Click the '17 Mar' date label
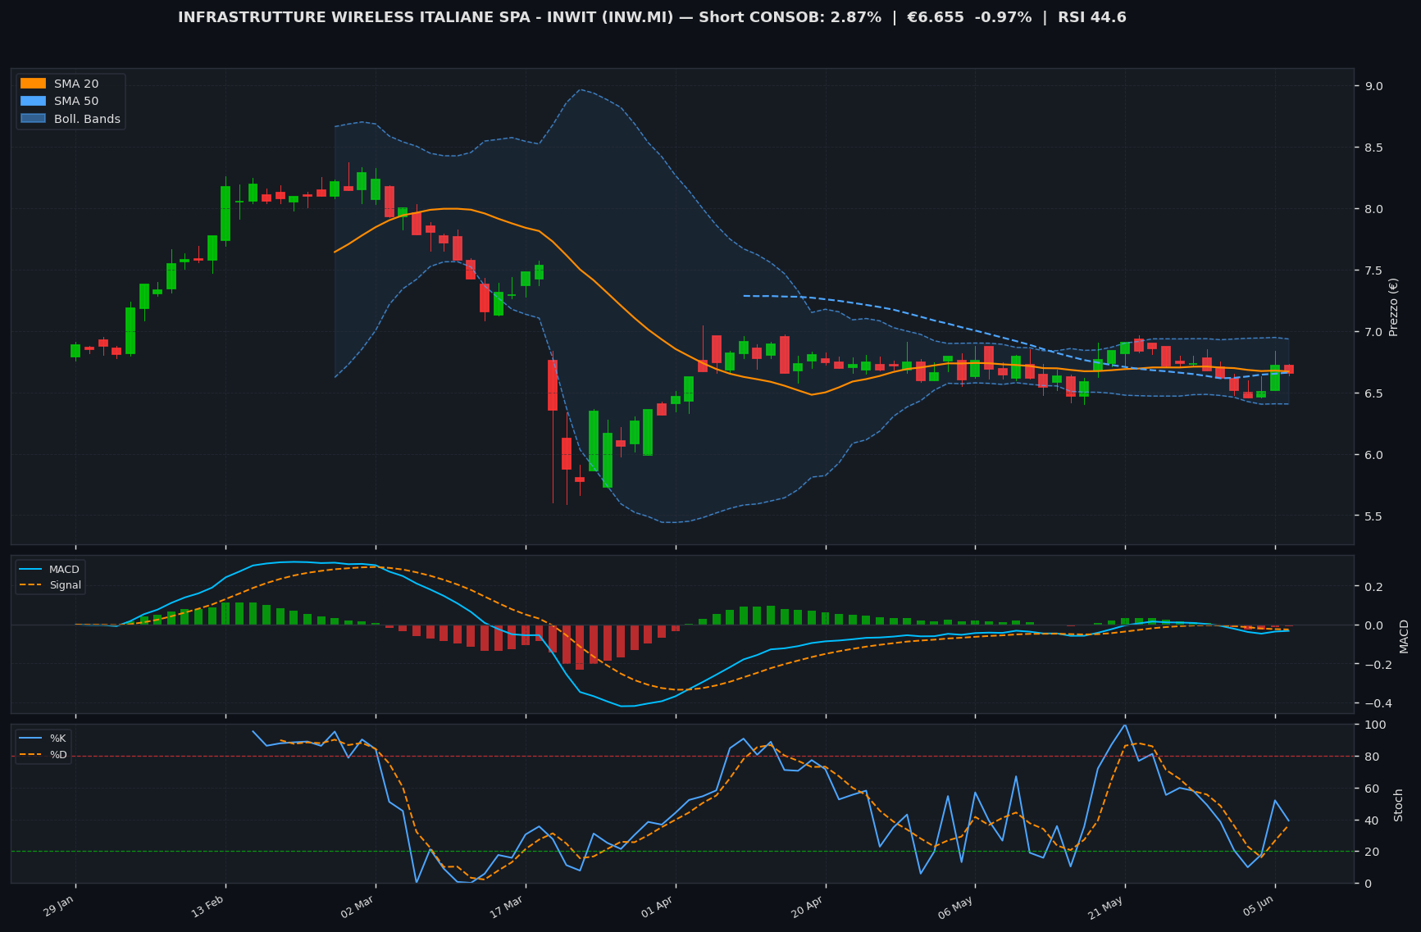Image resolution: width=1421 pixels, height=932 pixels. click(508, 907)
